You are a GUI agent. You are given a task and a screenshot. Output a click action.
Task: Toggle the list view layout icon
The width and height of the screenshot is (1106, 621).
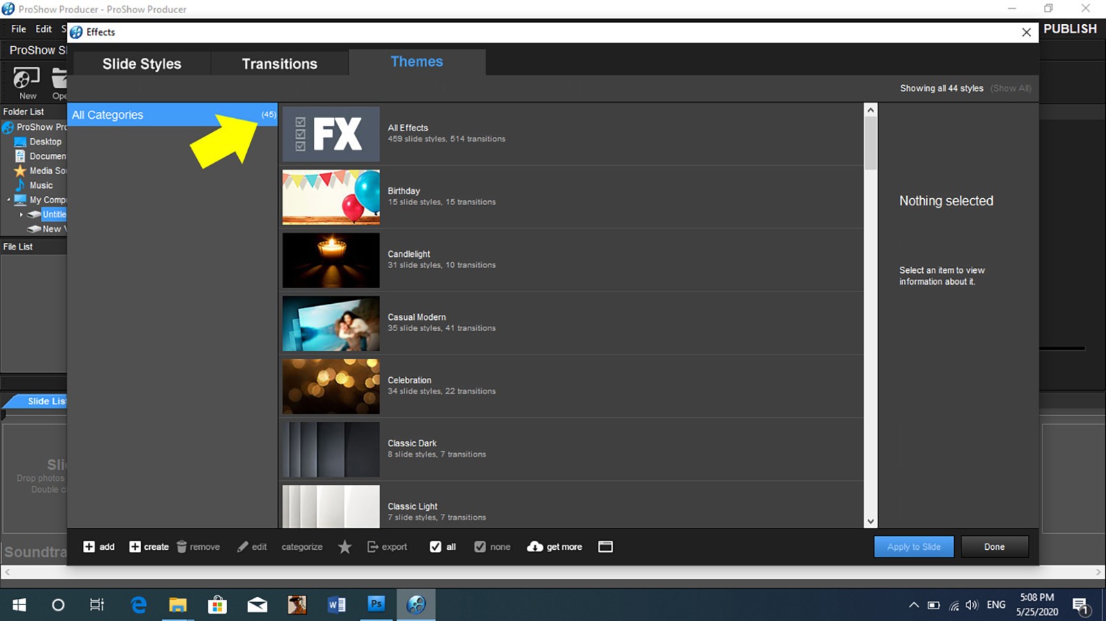606,546
